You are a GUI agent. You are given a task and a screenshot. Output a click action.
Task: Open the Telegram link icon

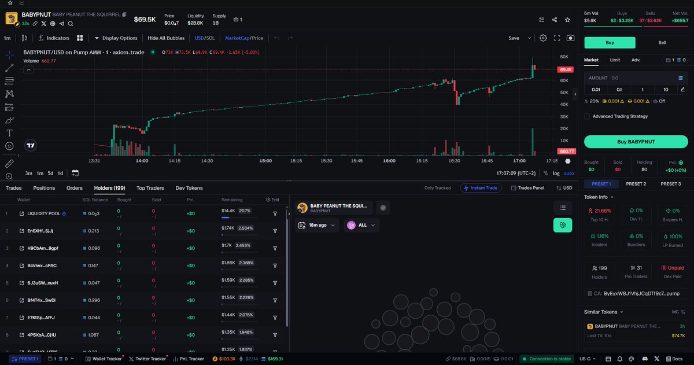coord(61,24)
